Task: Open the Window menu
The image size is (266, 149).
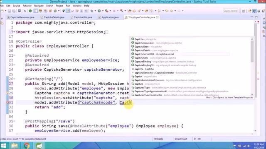Action: [x=77, y=6]
